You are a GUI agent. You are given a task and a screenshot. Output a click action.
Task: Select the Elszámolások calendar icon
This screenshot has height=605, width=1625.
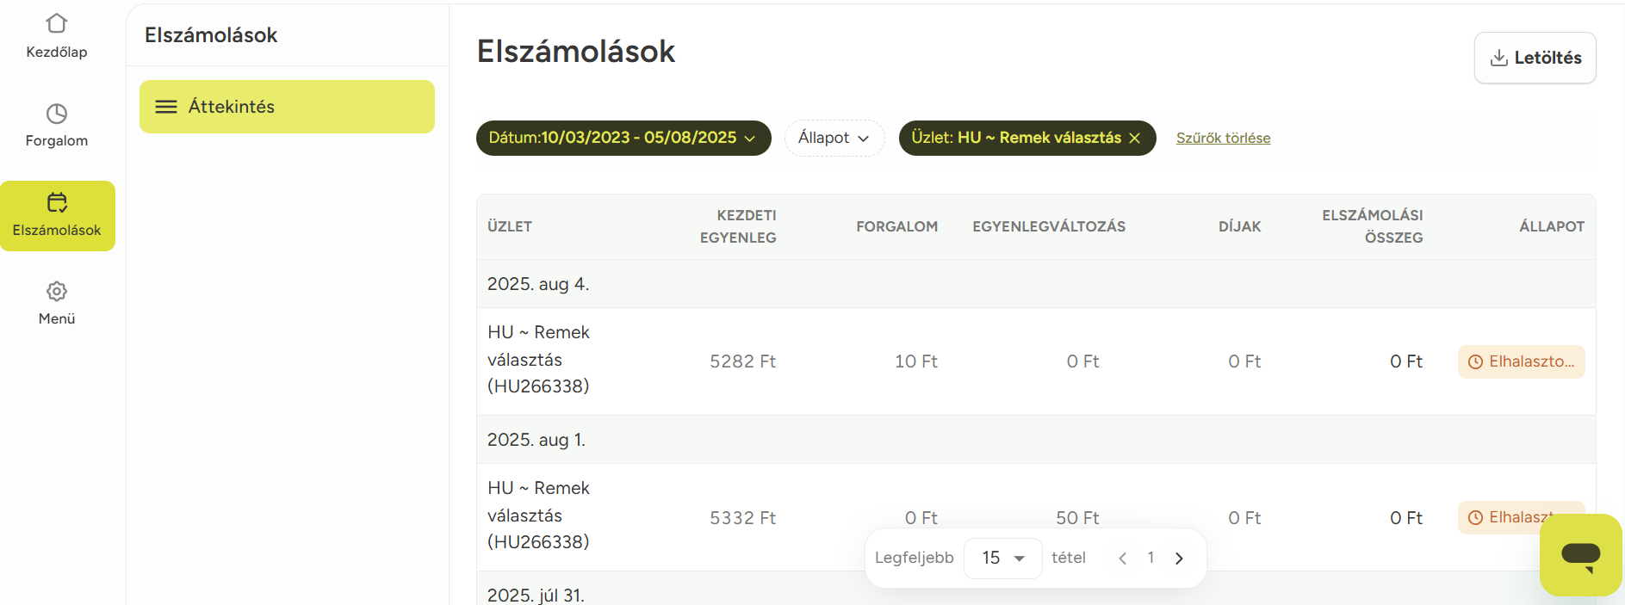[57, 202]
